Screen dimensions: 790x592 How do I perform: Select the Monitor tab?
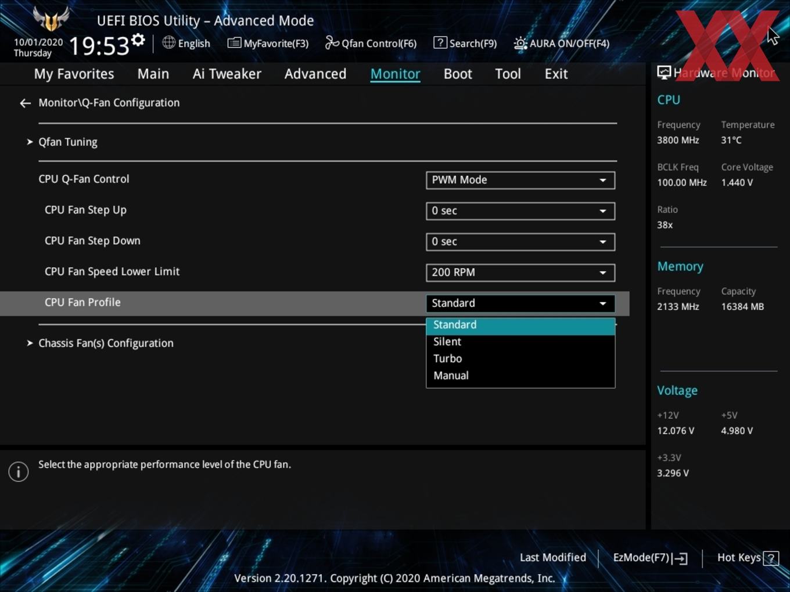(396, 74)
